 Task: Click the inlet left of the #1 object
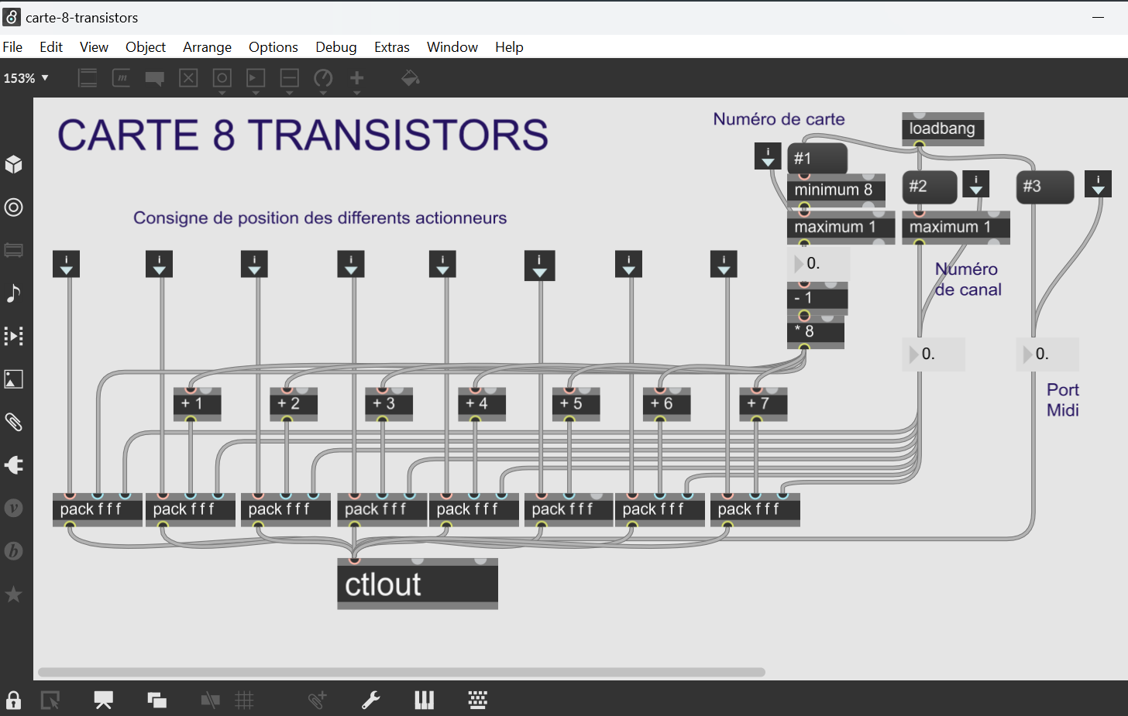coord(768,156)
